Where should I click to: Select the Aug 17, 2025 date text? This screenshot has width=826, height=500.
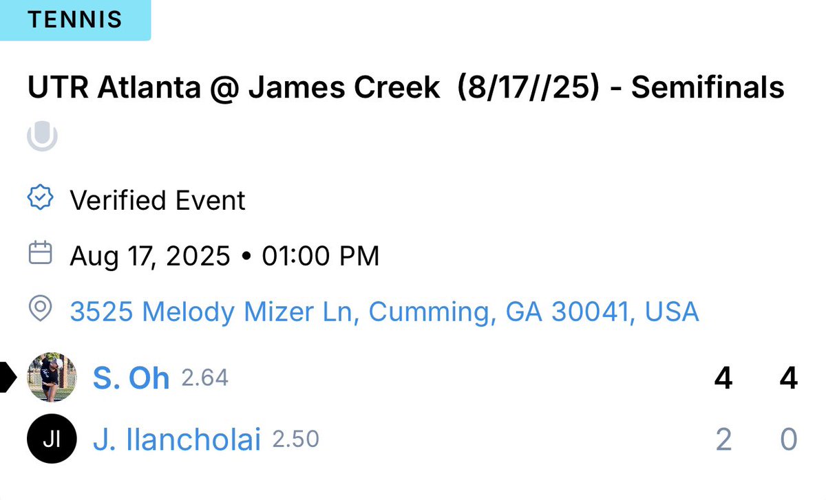[150, 257]
